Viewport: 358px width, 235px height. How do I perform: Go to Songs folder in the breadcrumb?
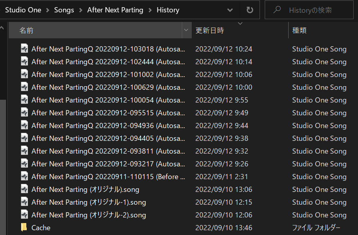tap(64, 10)
